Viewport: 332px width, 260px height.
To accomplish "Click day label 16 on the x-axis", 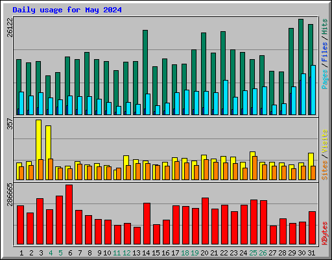I will click(x=165, y=253).
